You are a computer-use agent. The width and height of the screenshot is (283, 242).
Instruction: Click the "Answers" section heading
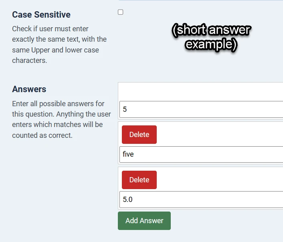pyautogui.click(x=29, y=89)
